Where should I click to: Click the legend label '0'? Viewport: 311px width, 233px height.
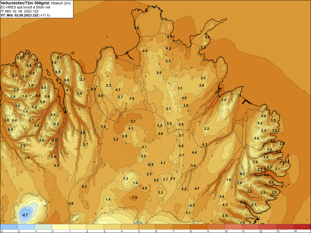(52, 231)
